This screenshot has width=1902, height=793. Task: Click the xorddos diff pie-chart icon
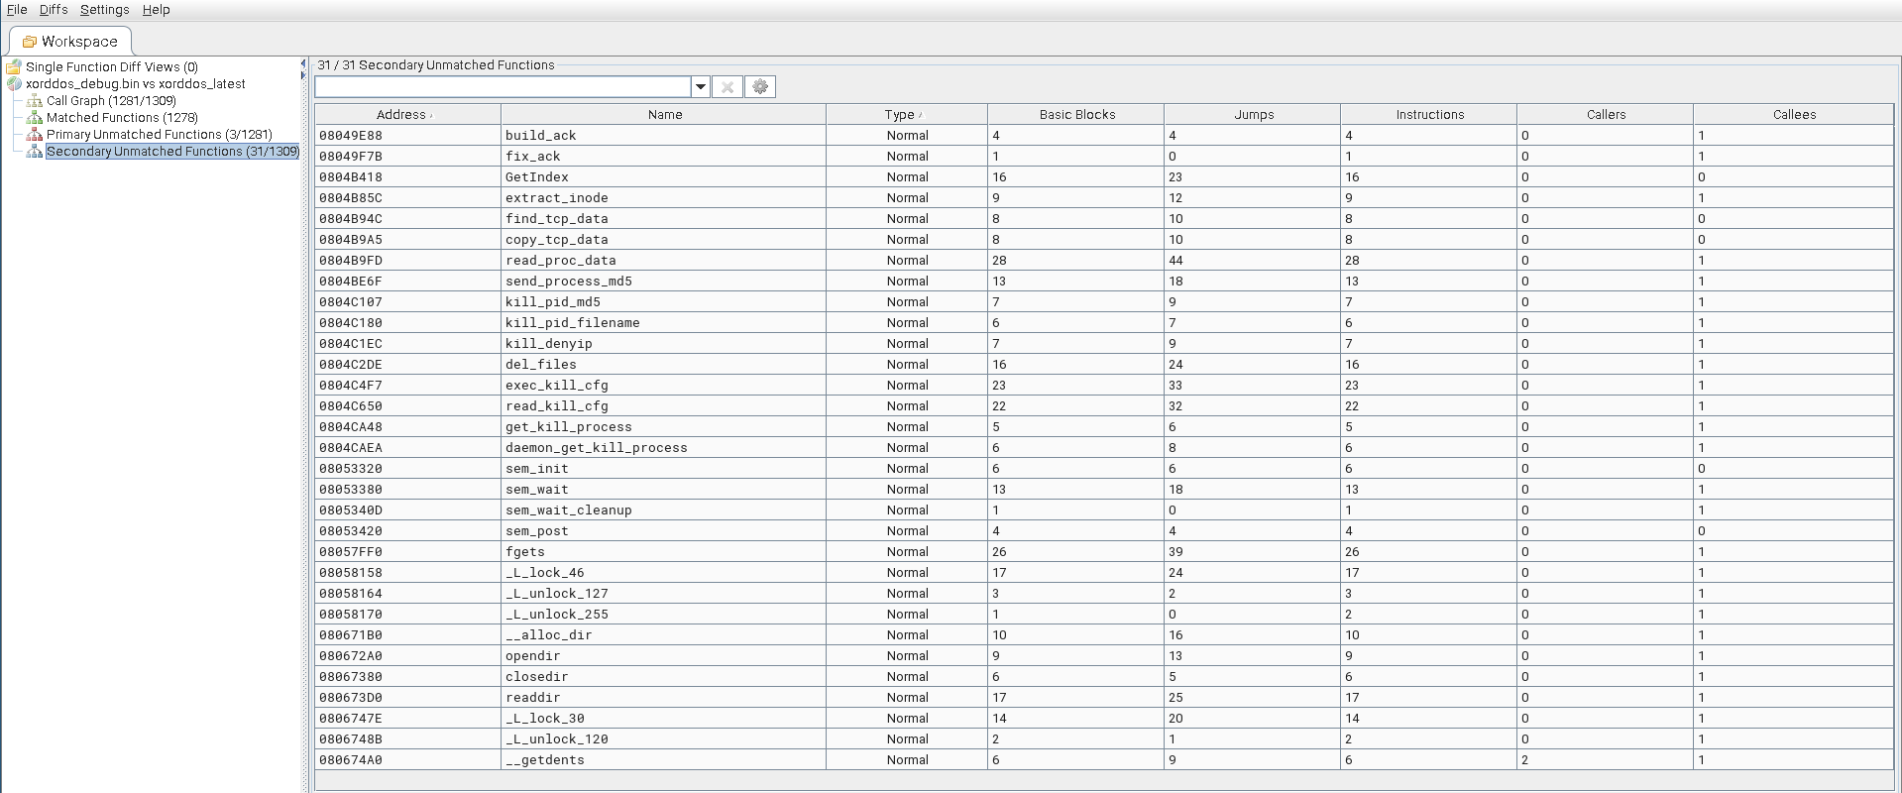(x=14, y=84)
